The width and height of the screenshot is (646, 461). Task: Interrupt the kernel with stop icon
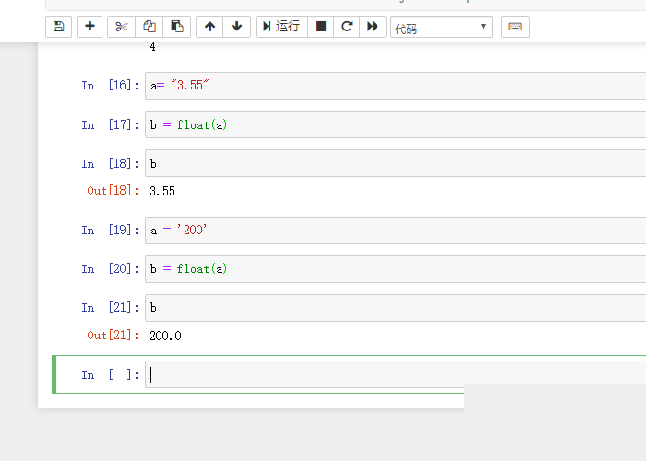(x=320, y=27)
